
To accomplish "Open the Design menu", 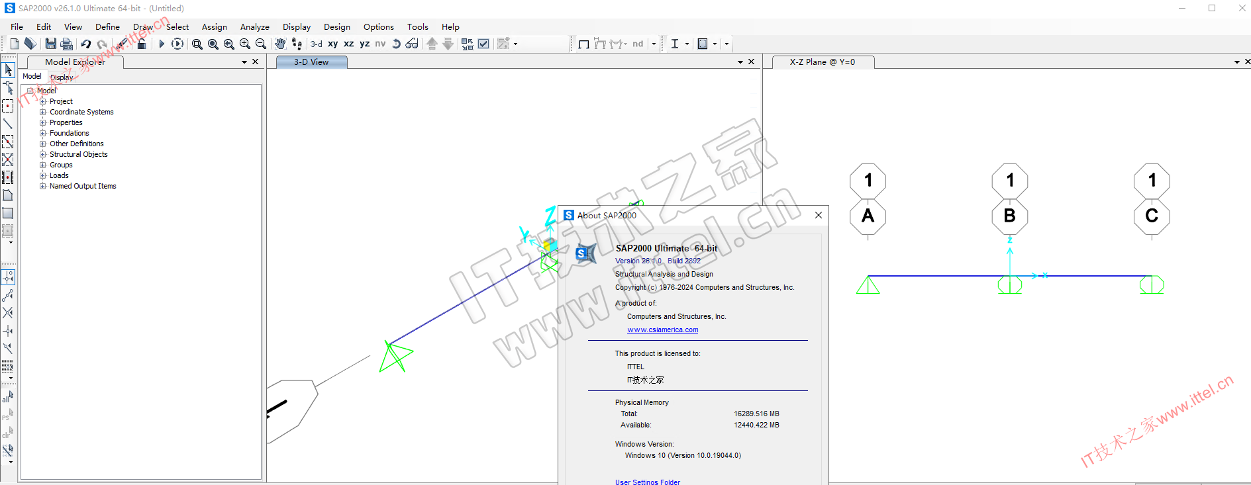I will (337, 26).
